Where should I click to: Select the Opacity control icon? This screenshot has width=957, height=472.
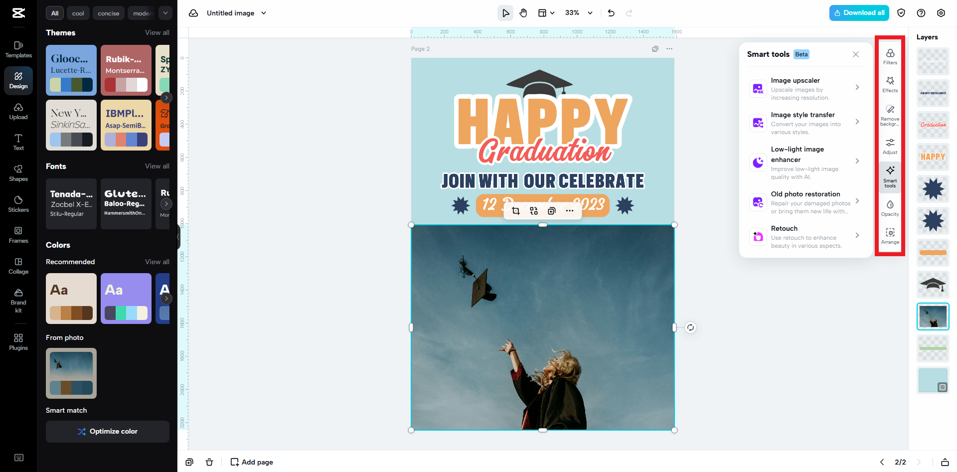890,205
